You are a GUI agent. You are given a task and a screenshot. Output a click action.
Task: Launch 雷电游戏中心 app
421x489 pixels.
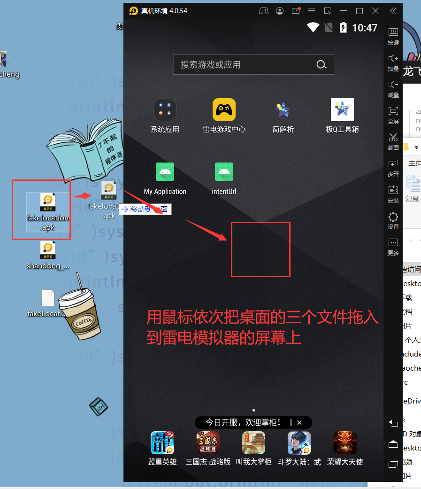[x=224, y=116]
